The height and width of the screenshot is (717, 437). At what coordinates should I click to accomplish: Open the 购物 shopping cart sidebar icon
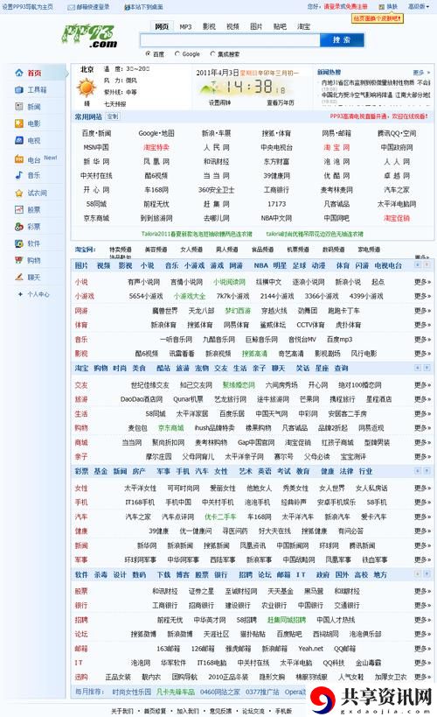coord(19,260)
